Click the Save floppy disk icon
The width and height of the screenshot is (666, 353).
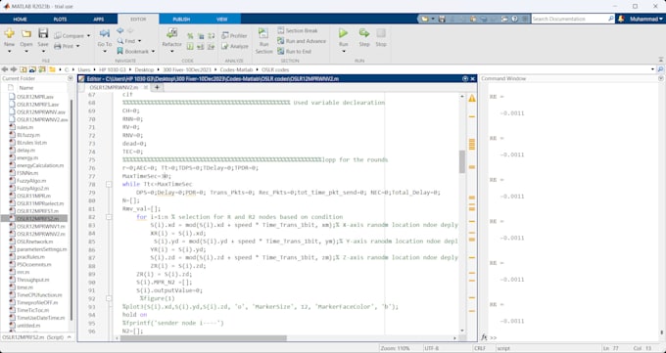43,33
